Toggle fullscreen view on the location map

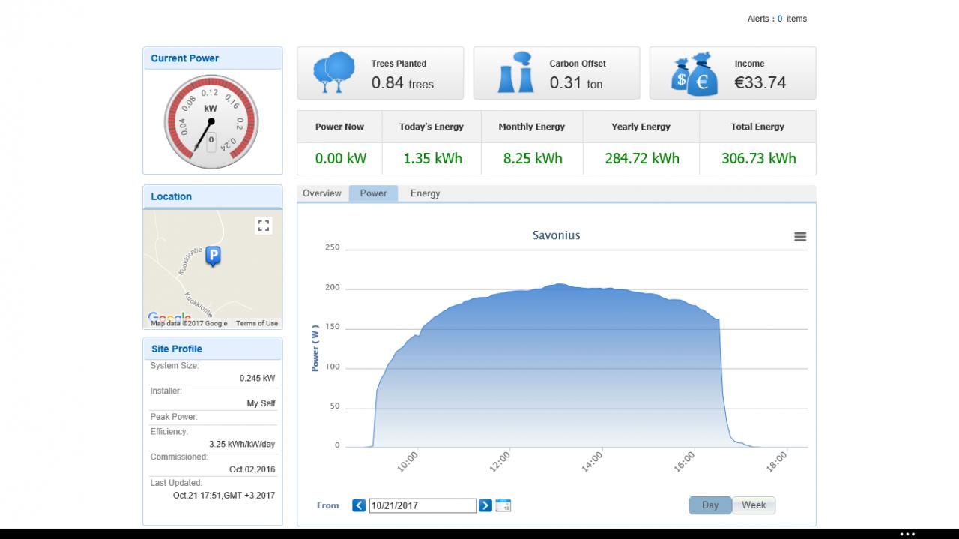point(263,226)
